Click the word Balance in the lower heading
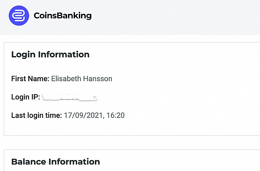Image resolution: width=260 pixels, height=171 pixels. coord(29,162)
